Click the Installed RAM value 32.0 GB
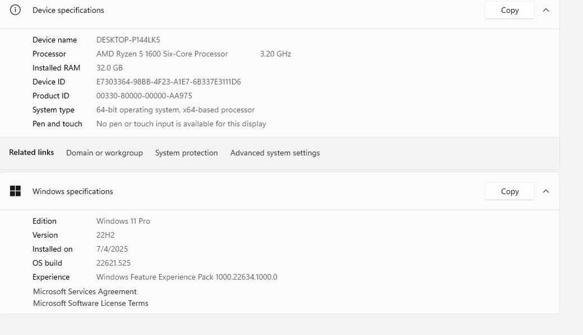Viewport: 583px width, 335px height. click(110, 68)
